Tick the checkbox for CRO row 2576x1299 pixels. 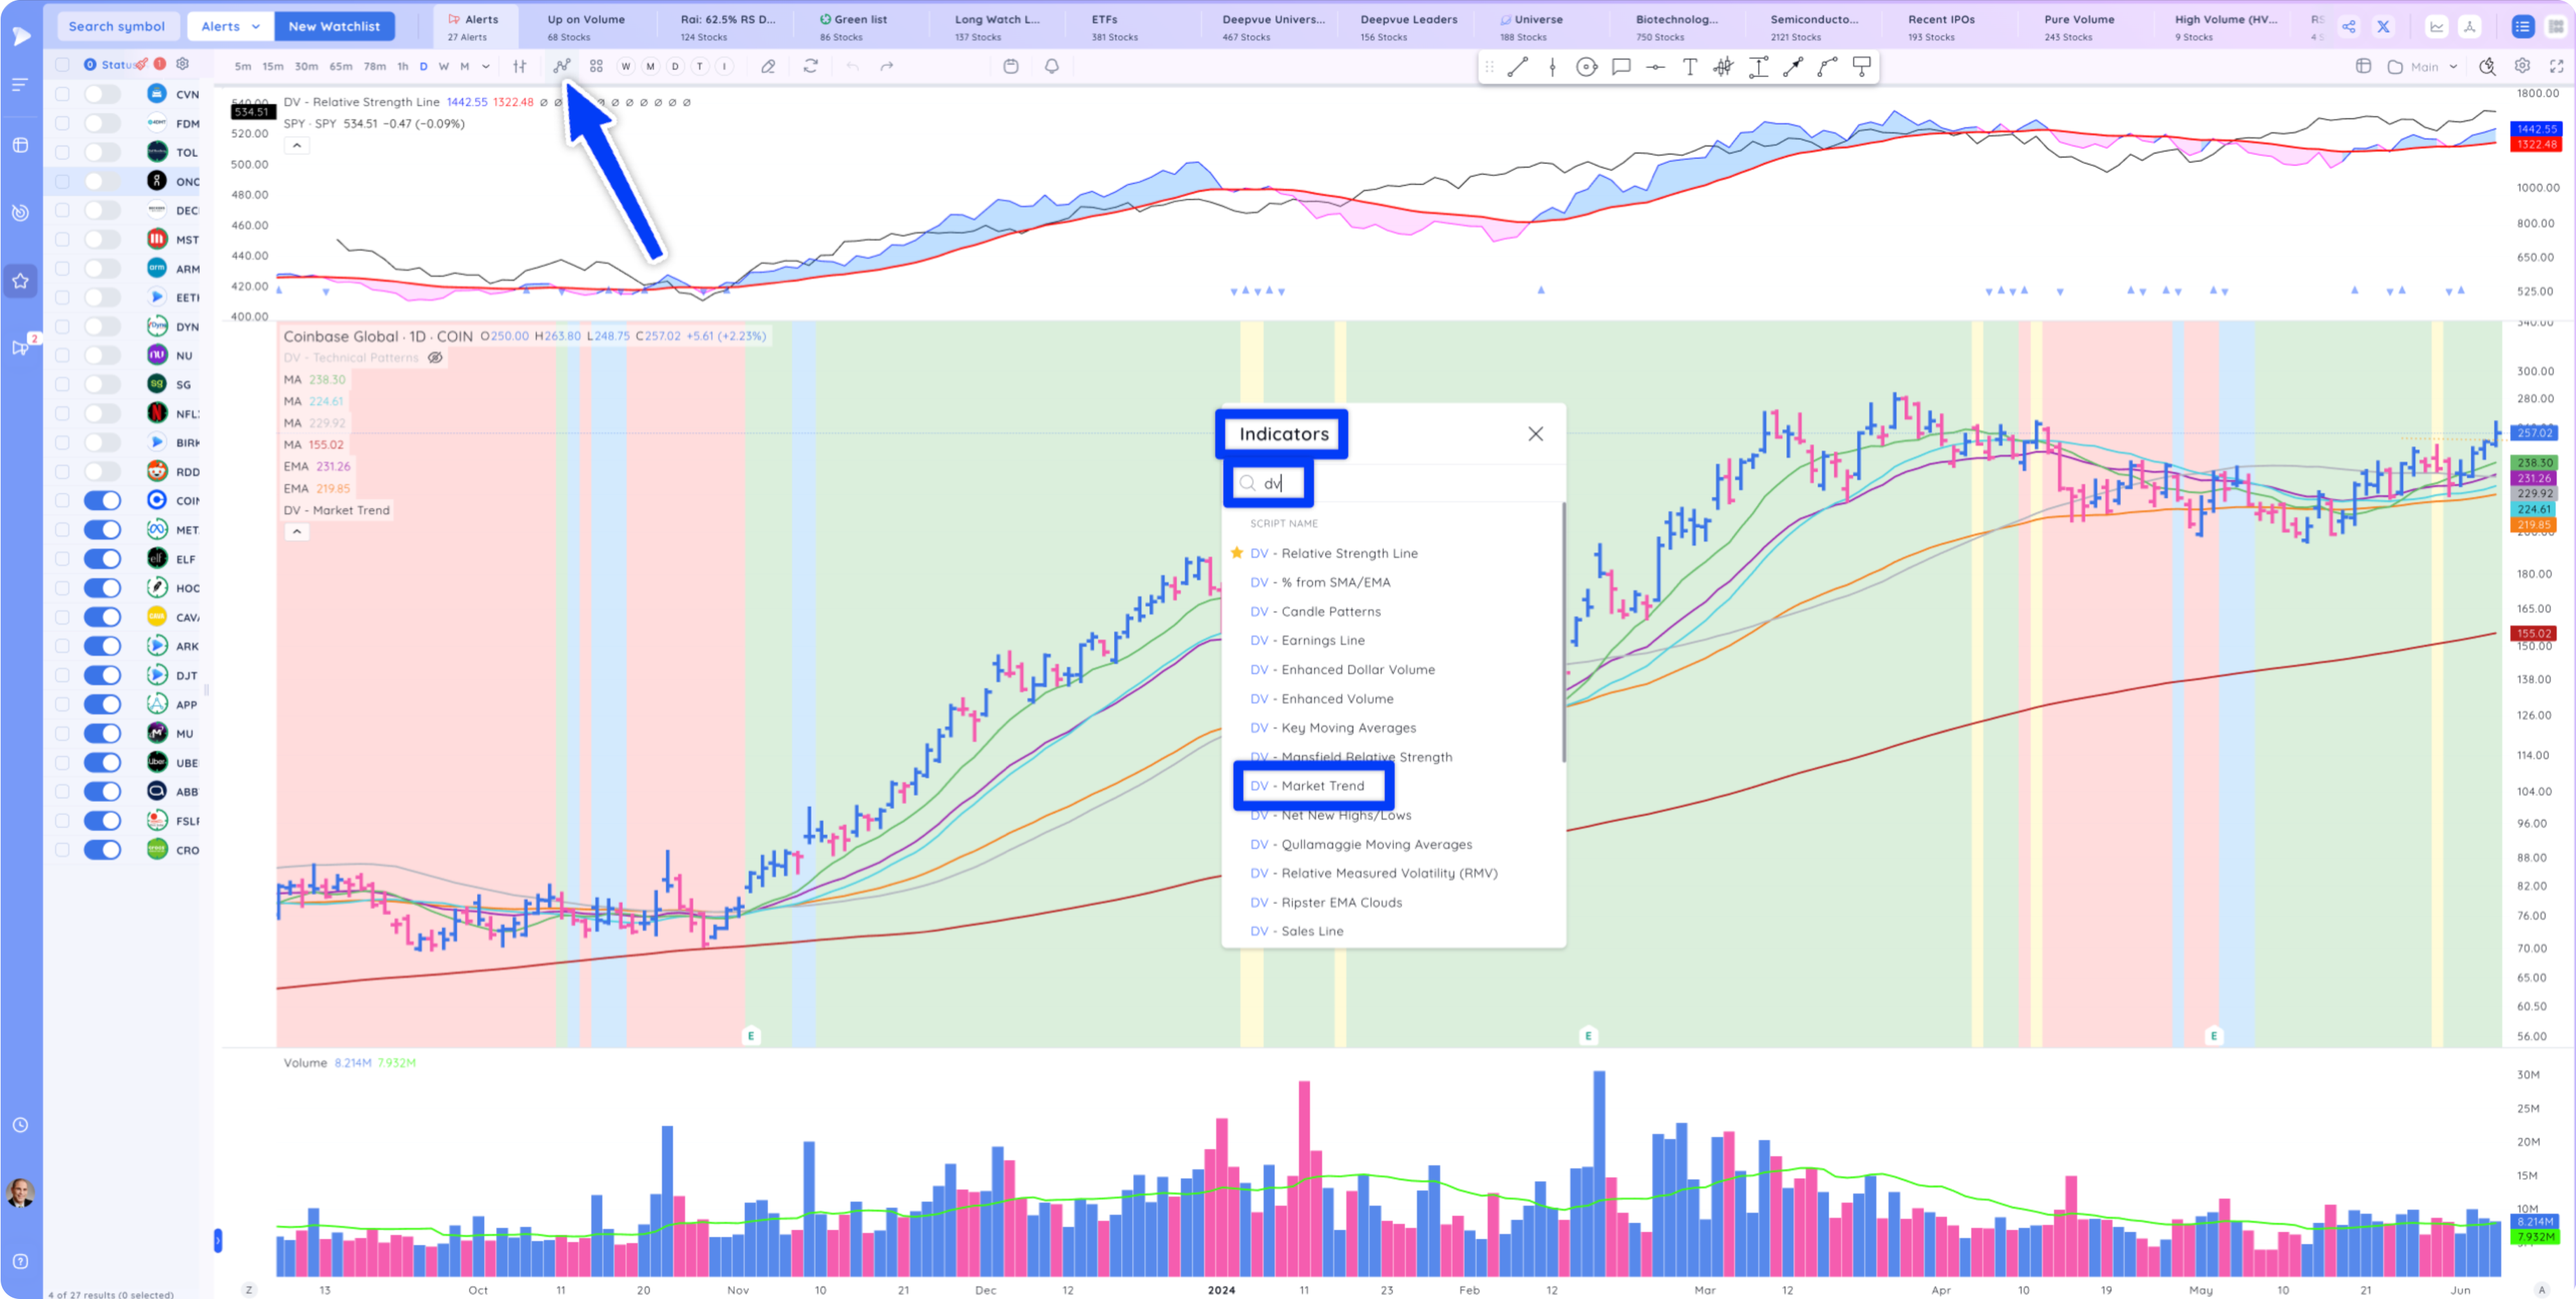pos(62,850)
